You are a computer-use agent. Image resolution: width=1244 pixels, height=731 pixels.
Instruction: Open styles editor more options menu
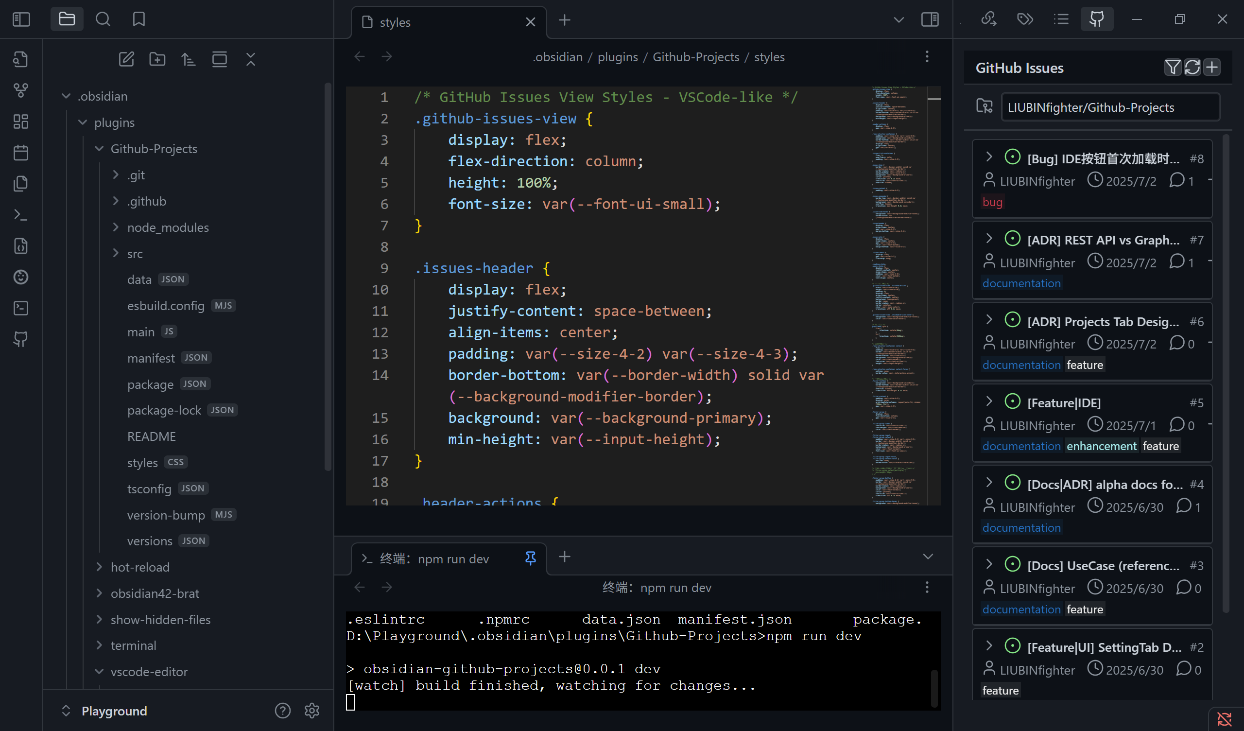click(x=927, y=57)
